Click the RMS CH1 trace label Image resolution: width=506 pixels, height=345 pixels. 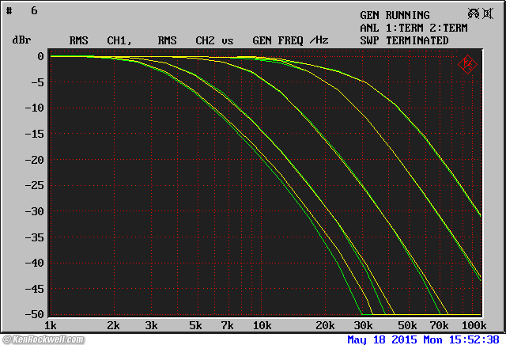pos(100,40)
